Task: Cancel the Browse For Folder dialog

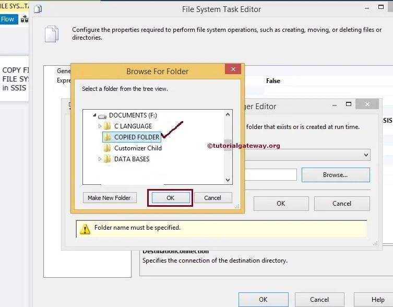Action: (213, 198)
